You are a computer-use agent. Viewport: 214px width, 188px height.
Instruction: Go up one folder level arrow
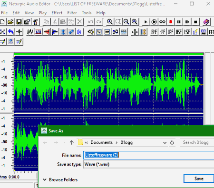pos(72,142)
